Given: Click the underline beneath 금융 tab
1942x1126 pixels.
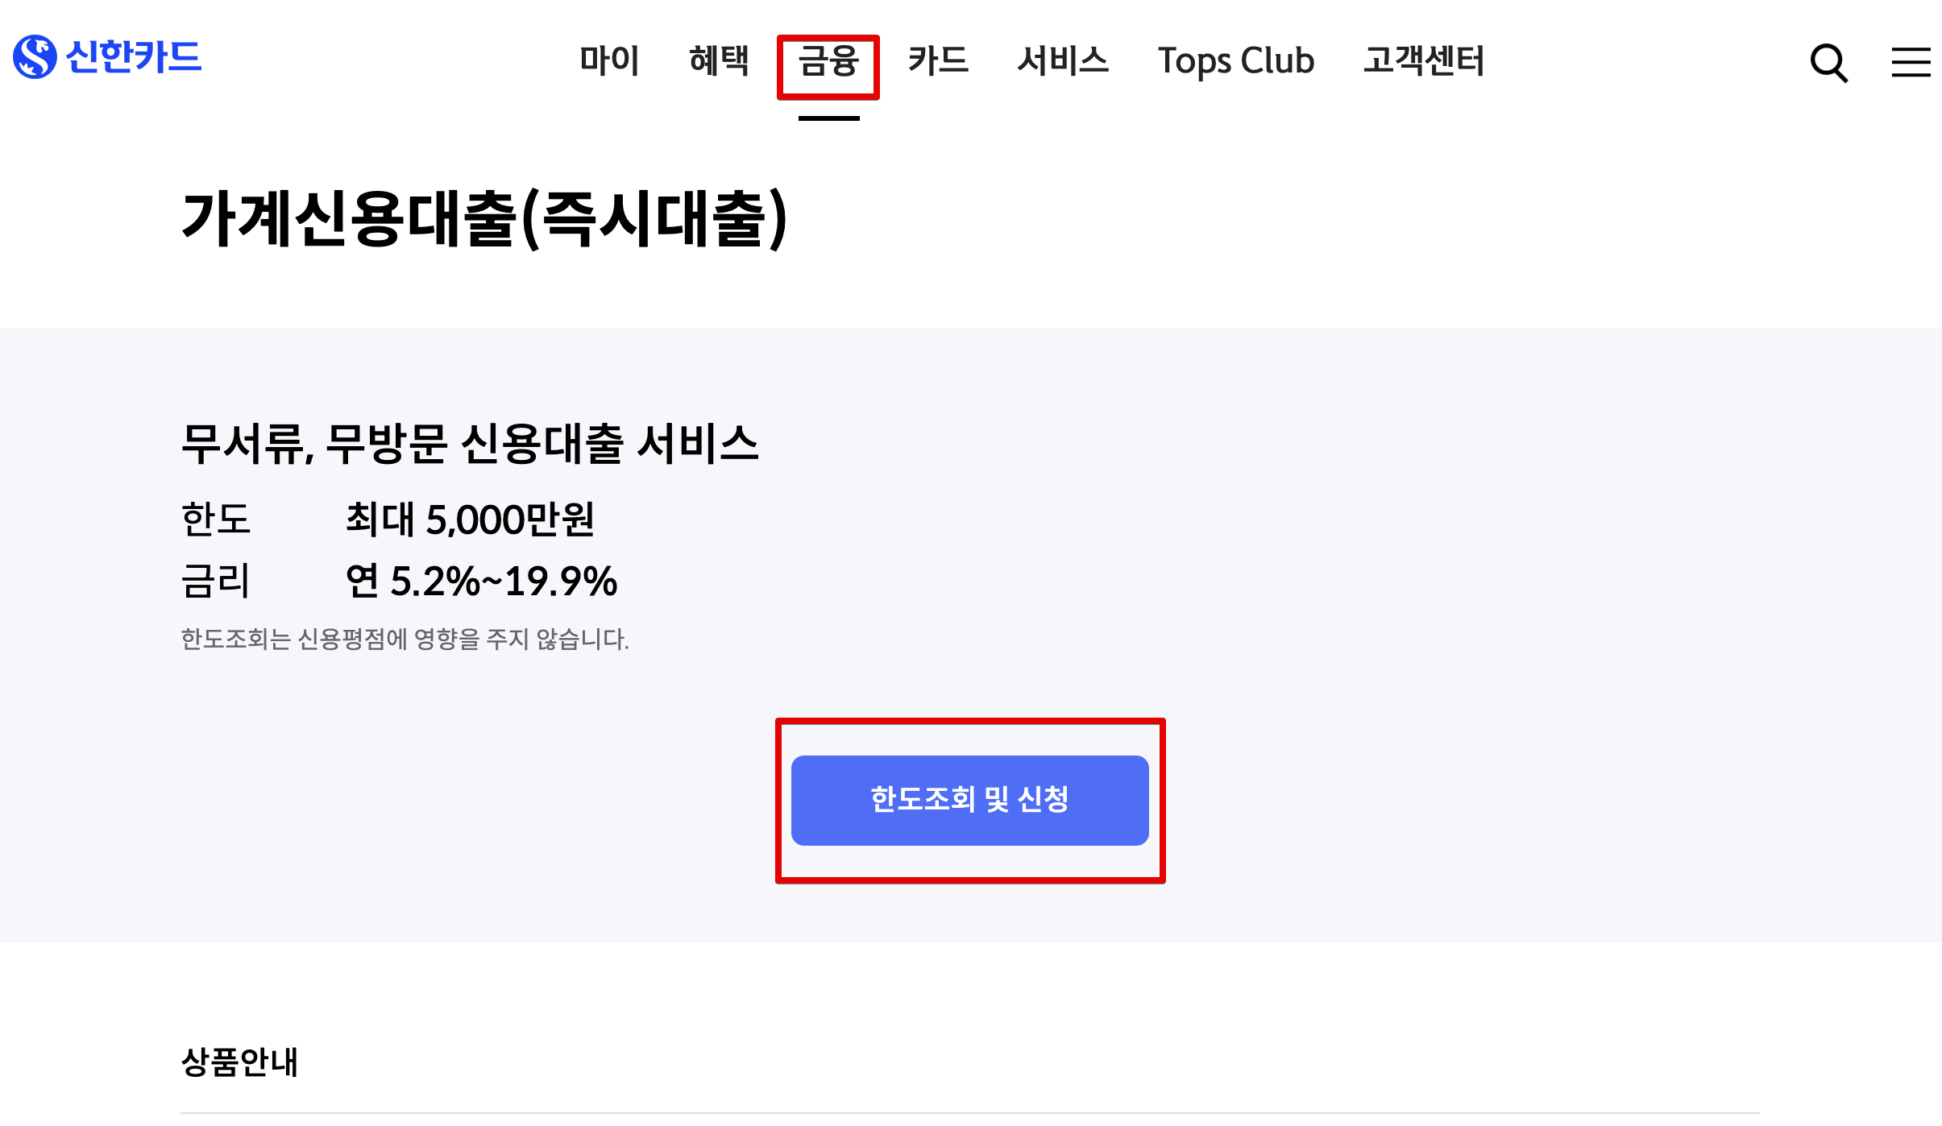Looking at the screenshot, I should [x=826, y=120].
